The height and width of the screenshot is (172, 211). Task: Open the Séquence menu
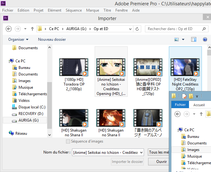74,10
